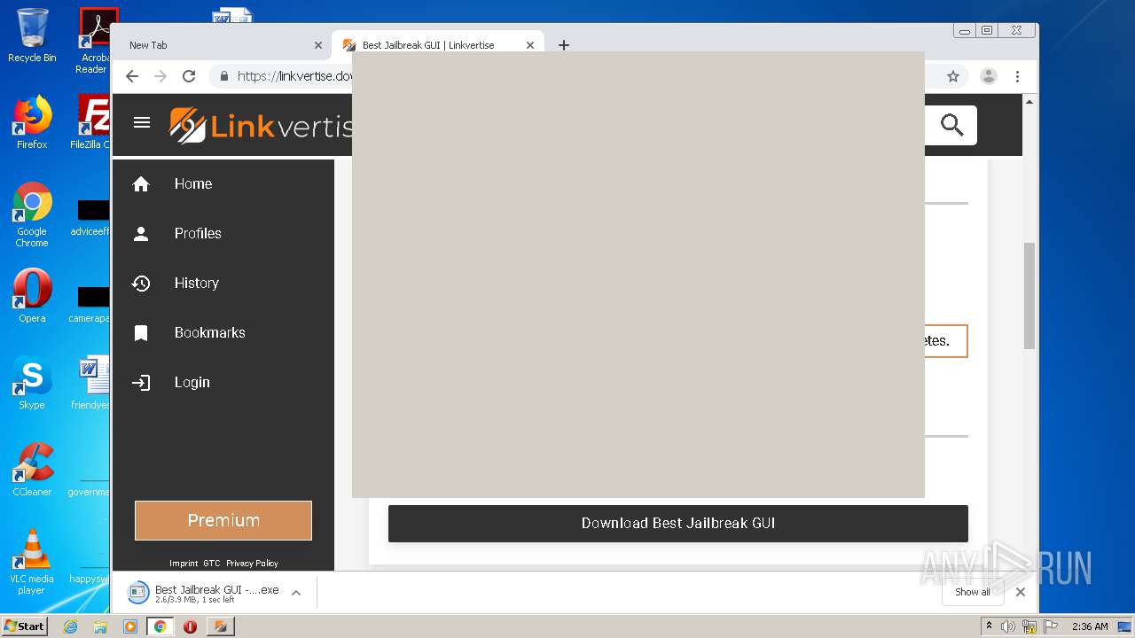1135x638 pixels.
Task: Click scrollbar up arrow
Action: pyautogui.click(x=1029, y=101)
